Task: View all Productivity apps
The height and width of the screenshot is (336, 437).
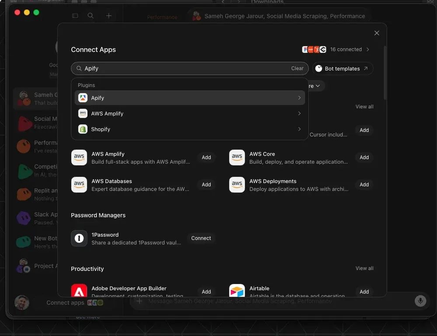Action: tap(364, 268)
